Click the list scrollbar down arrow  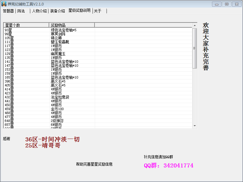click(195, 126)
